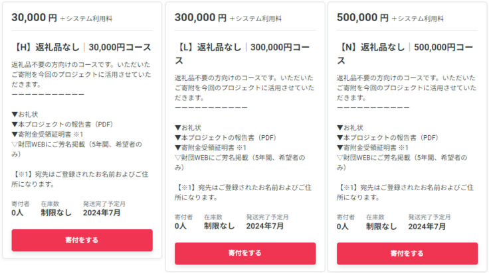The image size is (489, 273).
Task: Click the 2024年7月 delivery date on the 500,000 yen card
Action: (x=427, y=226)
